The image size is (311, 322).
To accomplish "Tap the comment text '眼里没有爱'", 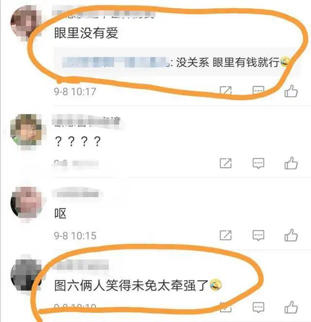I will click(86, 33).
